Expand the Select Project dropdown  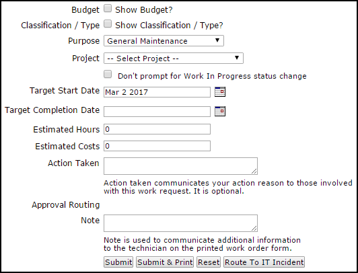coord(174,58)
